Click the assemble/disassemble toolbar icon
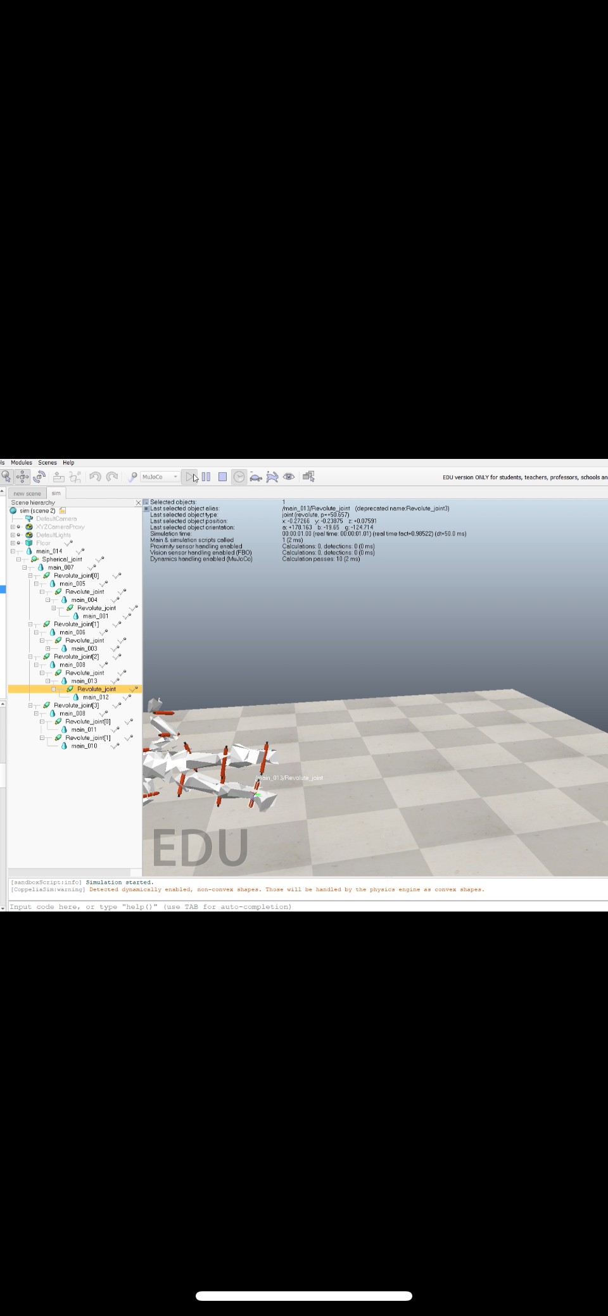The image size is (608, 1316). [59, 477]
